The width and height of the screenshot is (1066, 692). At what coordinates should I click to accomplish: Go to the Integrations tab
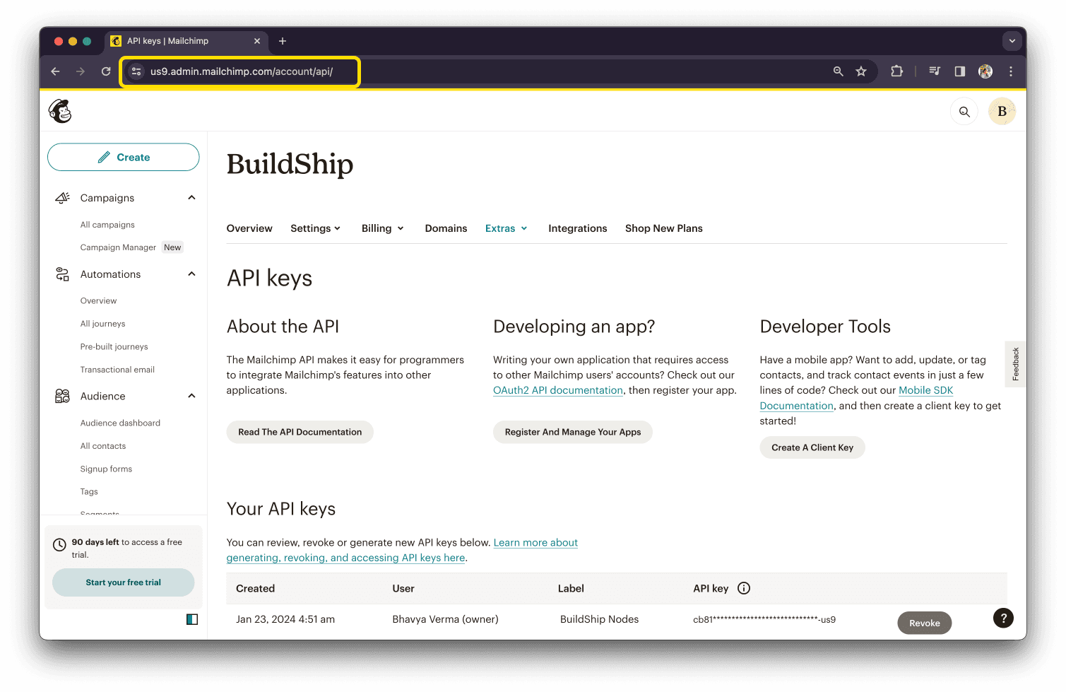point(577,228)
